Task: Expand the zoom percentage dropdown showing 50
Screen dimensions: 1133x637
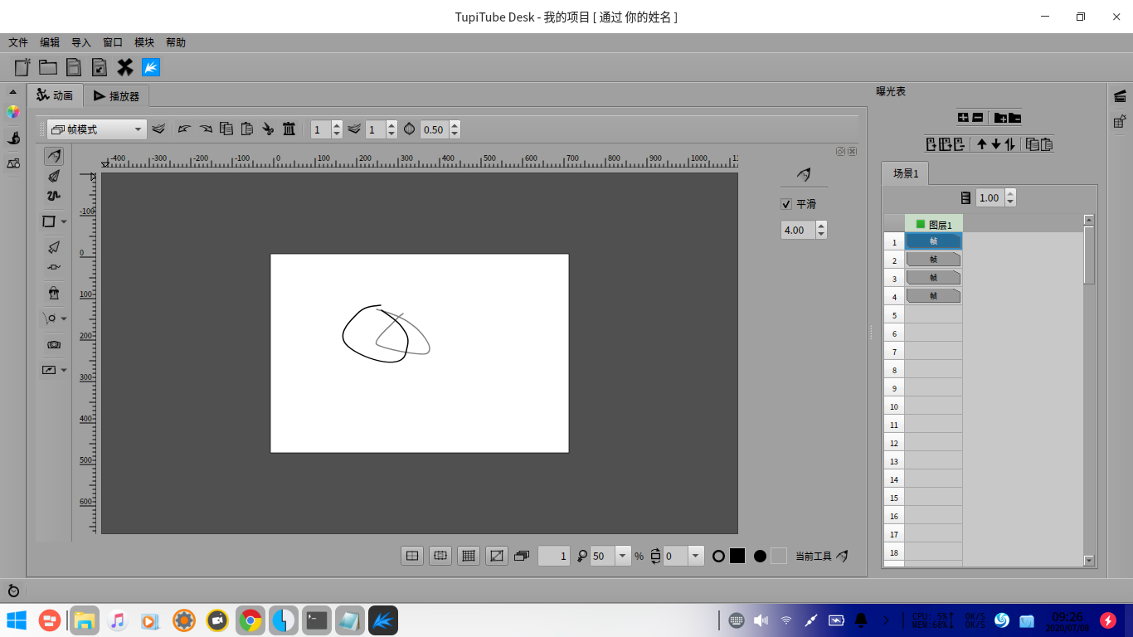Action: point(623,556)
